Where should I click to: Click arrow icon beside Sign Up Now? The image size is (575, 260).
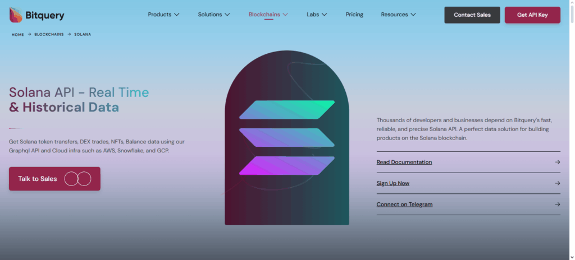point(557,183)
